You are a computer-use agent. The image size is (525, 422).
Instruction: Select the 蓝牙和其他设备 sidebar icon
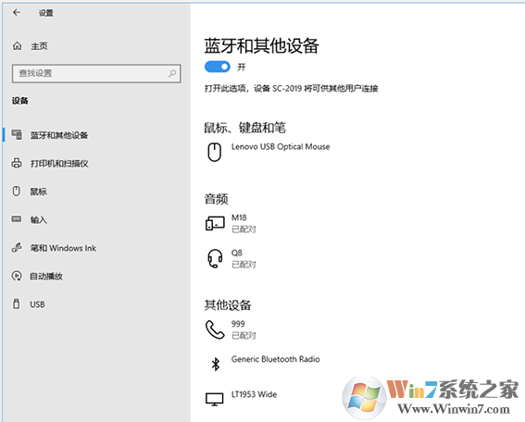tap(17, 135)
